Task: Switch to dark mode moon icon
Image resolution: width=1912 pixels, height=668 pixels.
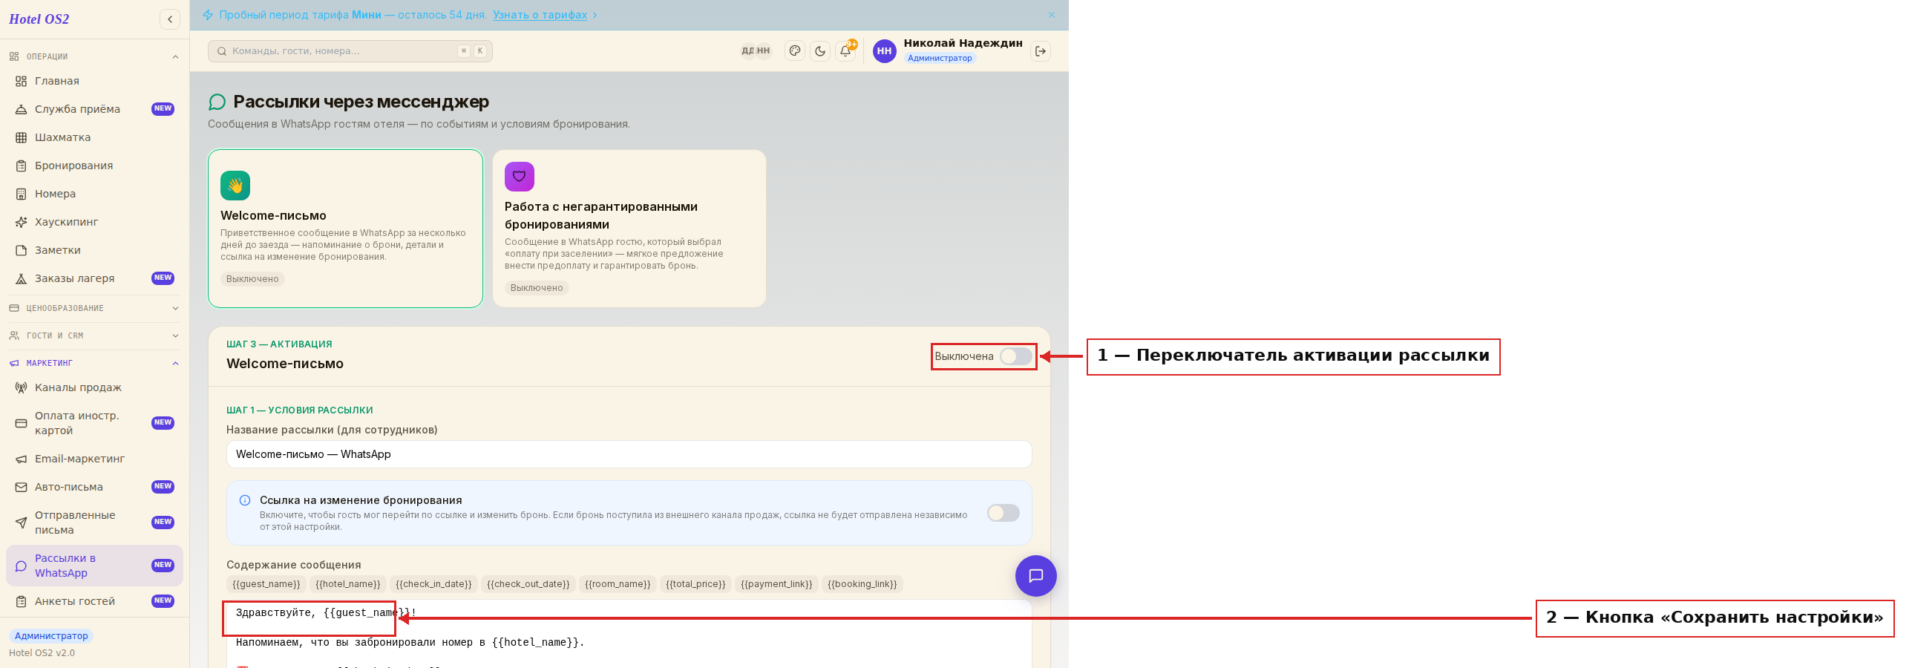Action: point(820,51)
